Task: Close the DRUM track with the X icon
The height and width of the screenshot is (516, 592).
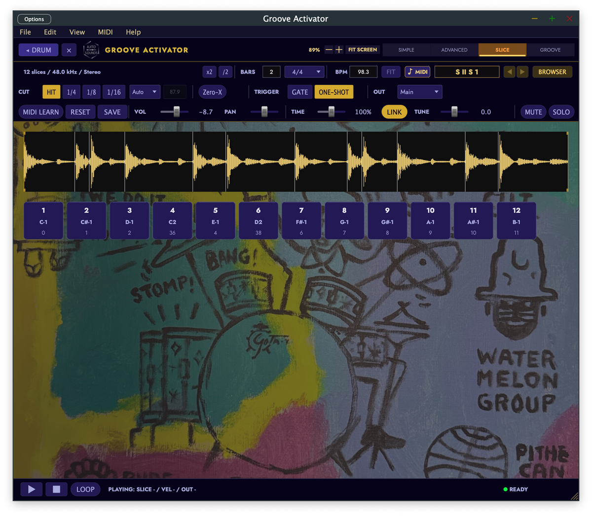Action: [69, 50]
